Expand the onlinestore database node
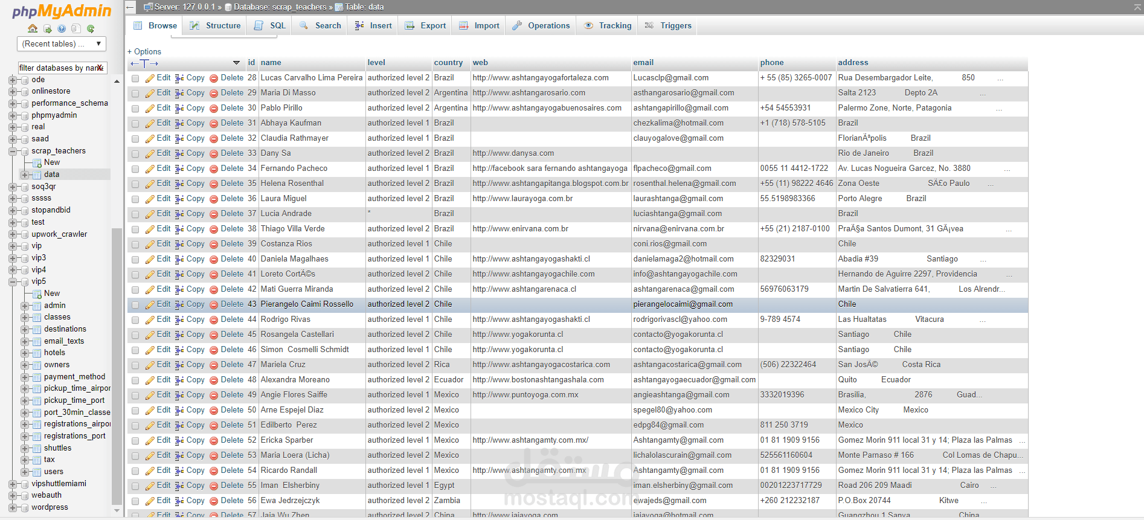 click(12, 91)
